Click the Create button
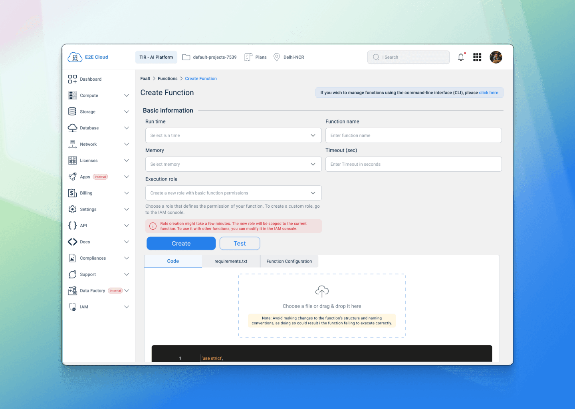 coord(181,243)
